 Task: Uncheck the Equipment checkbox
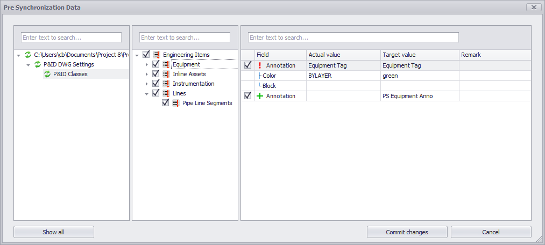156,64
